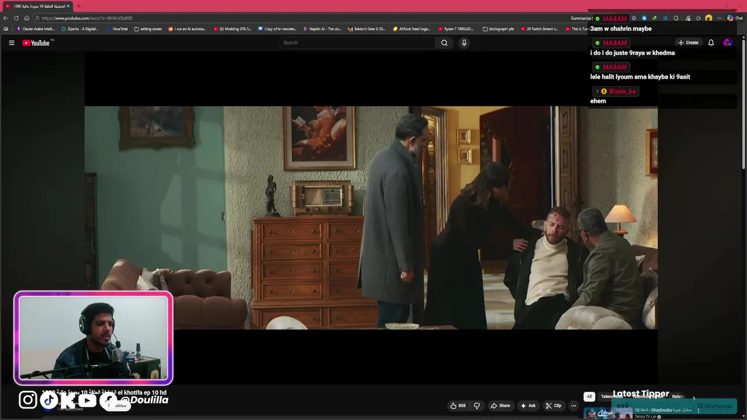The width and height of the screenshot is (747, 420).
Task: Open the I run an AI automa... bookmark
Action: click(x=187, y=29)
